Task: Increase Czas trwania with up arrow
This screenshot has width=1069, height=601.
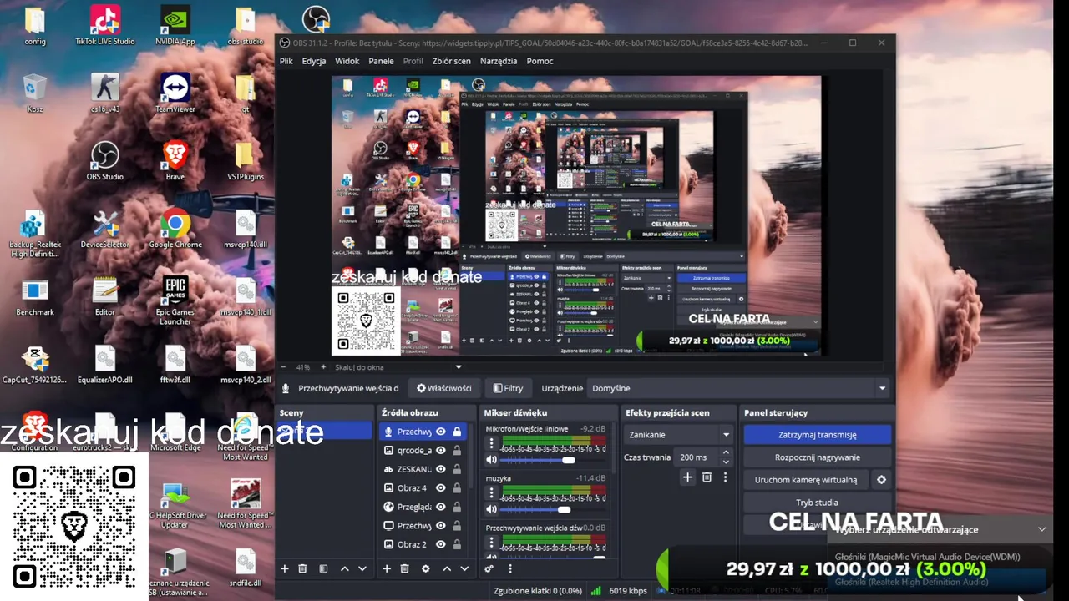Action: (726, 452)
